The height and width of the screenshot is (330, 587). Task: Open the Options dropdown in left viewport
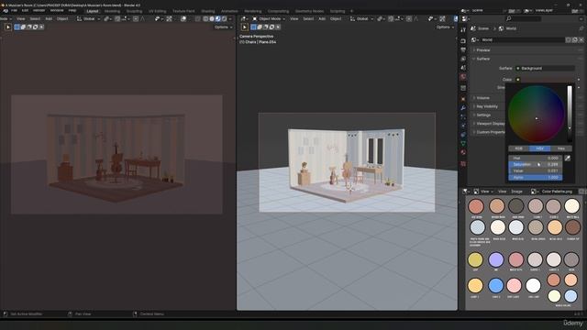coord(223,27)
